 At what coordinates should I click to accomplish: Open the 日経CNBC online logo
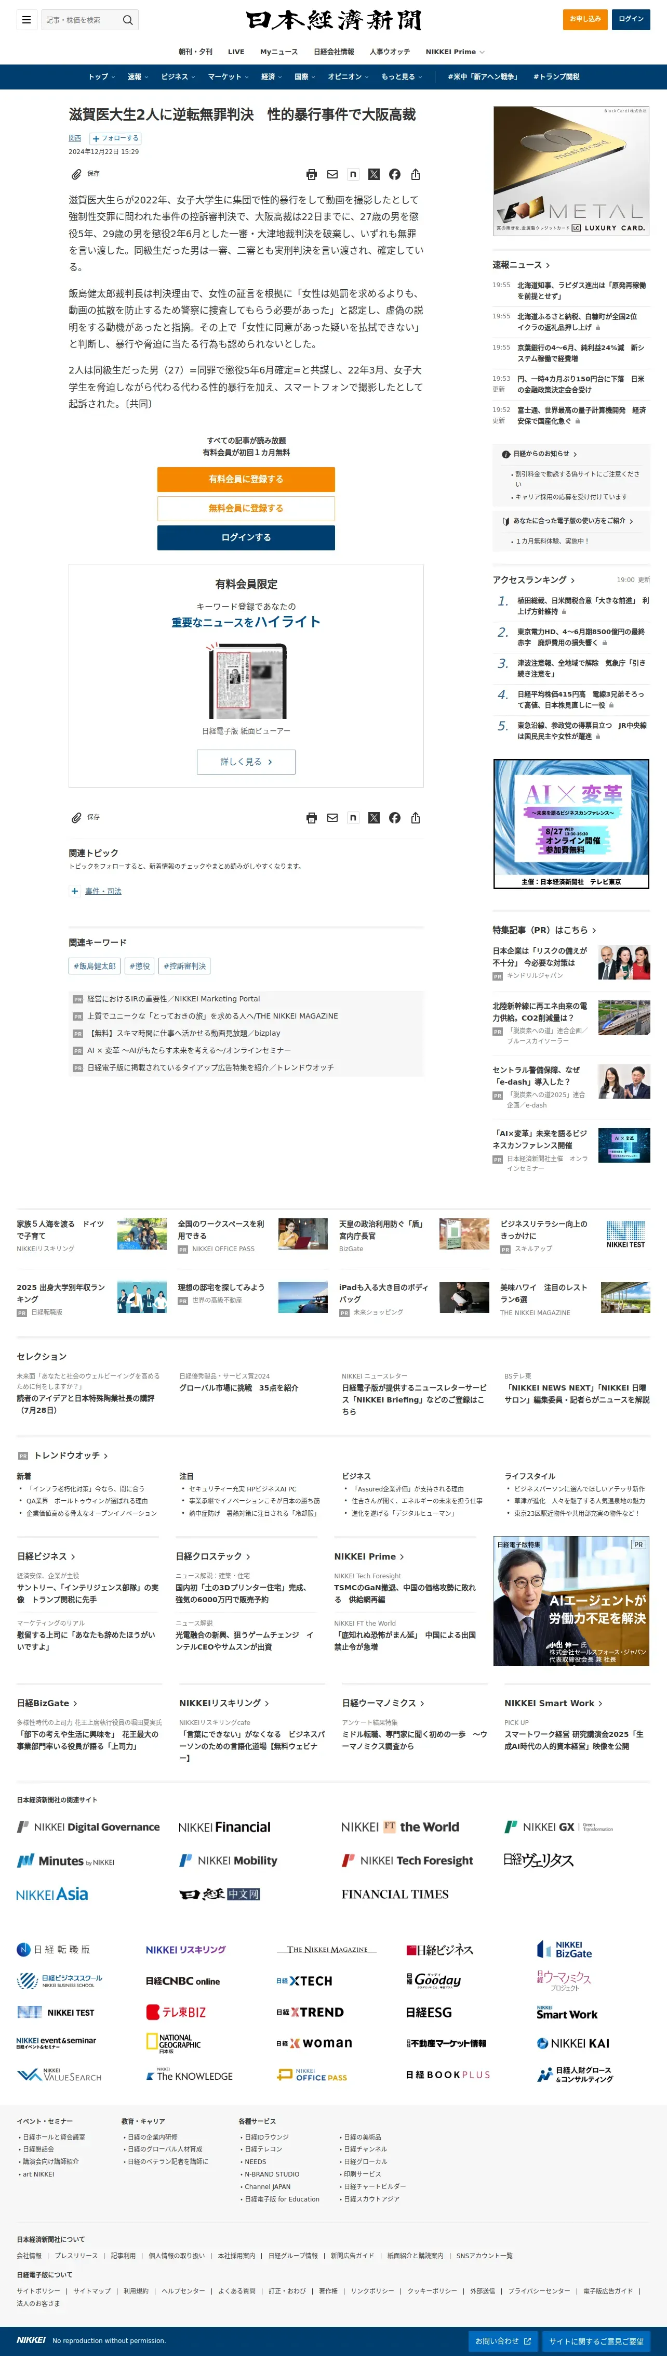pos(183,1980)
